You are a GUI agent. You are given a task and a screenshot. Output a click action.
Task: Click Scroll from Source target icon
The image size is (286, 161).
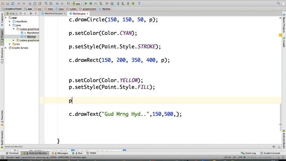click(x=21, y=13)
